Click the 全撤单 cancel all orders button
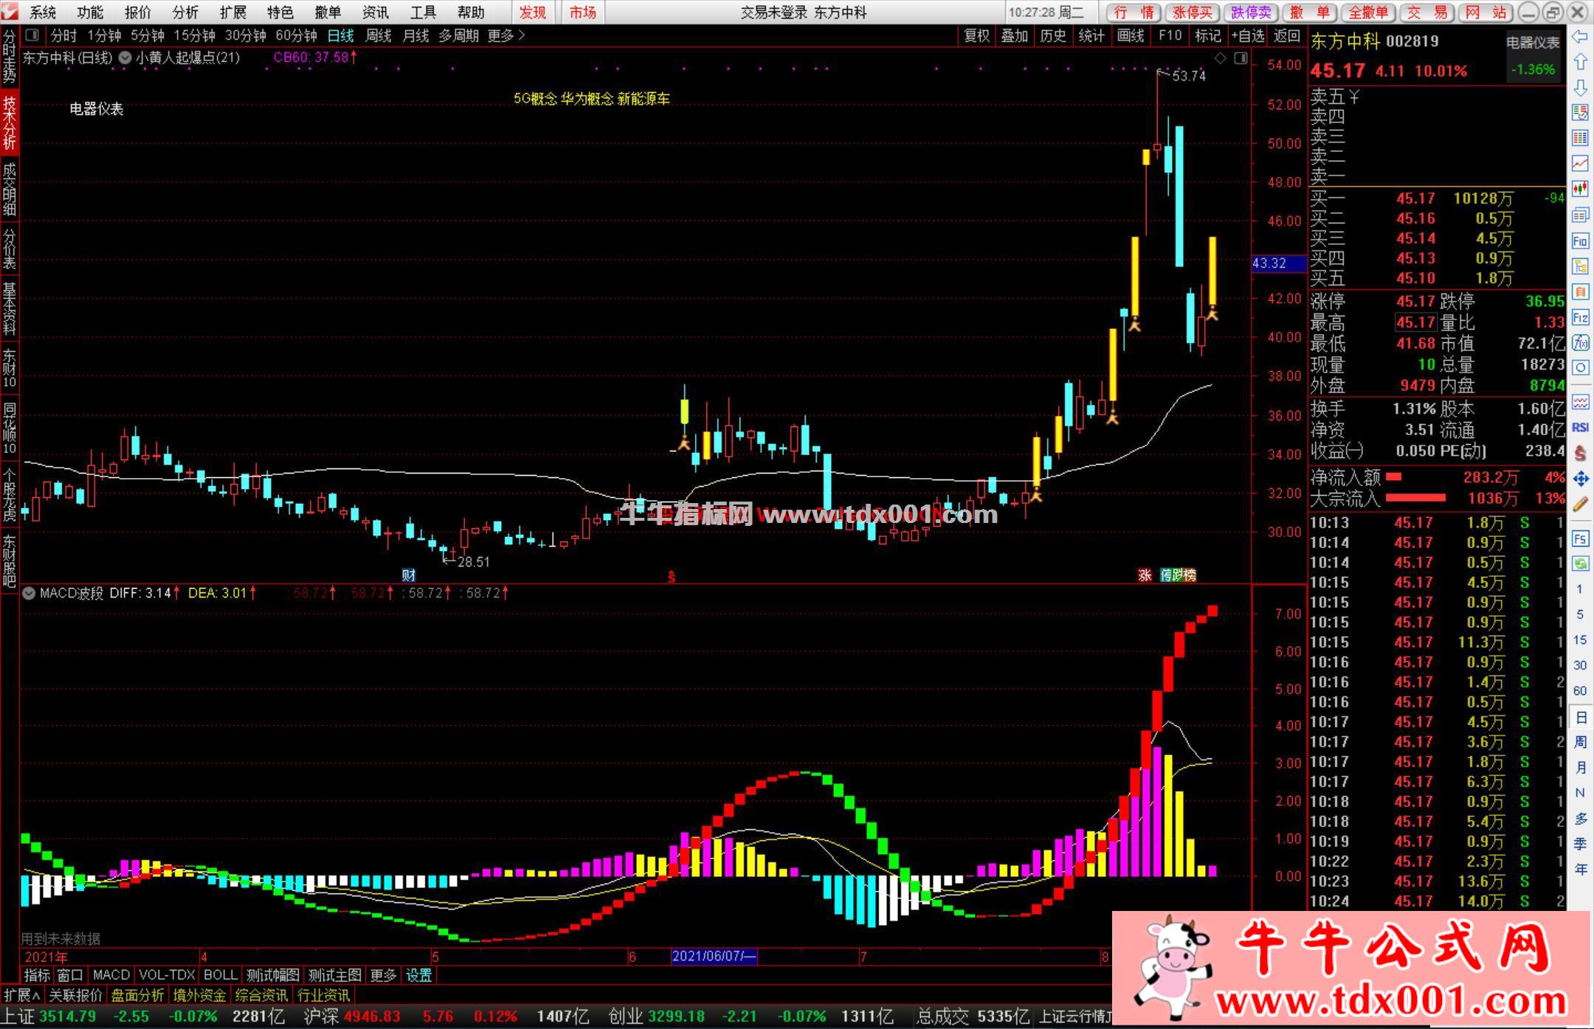 [1368, 12]
